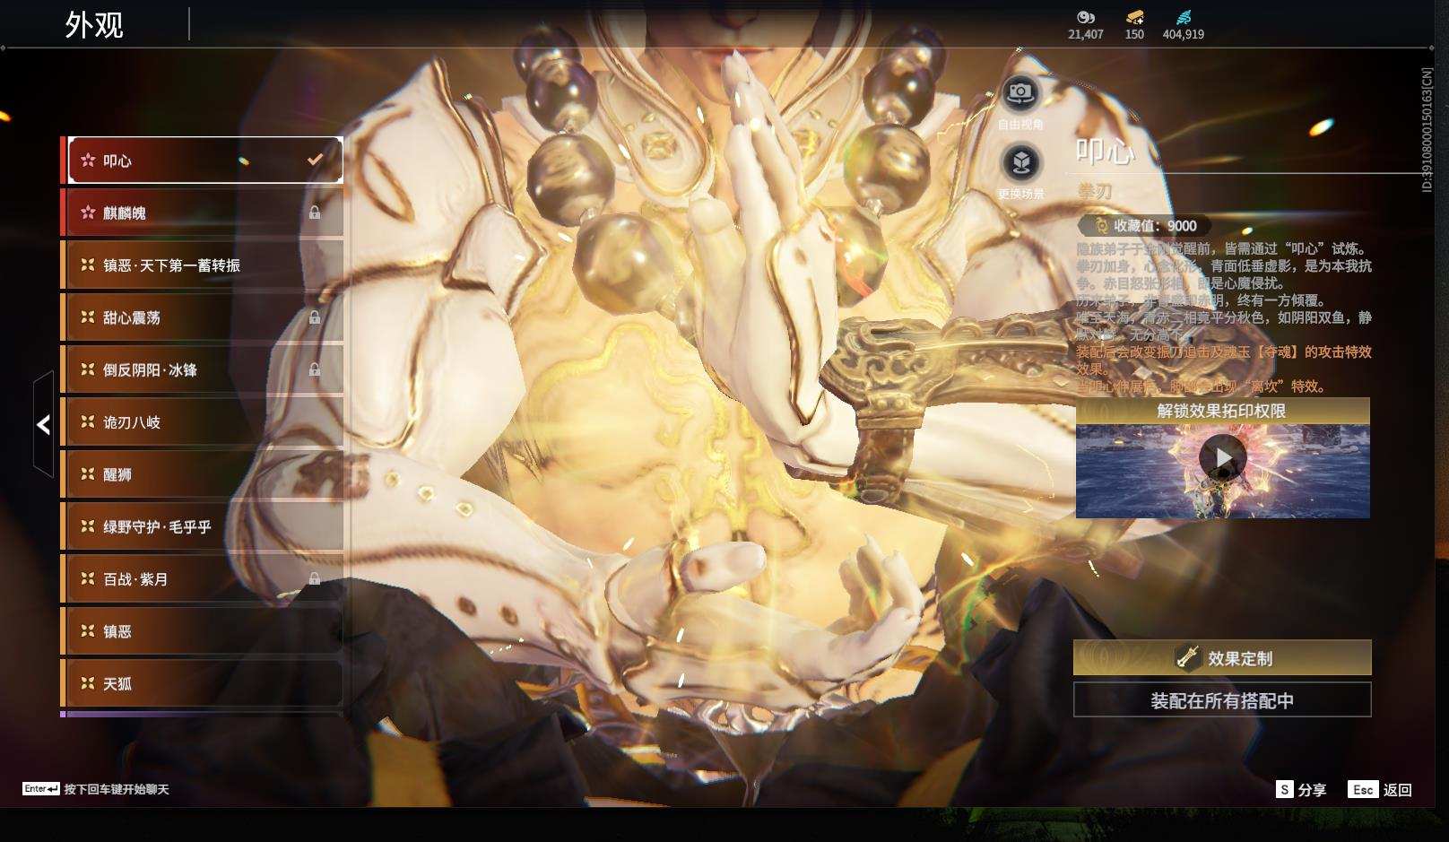Click 装配在所有搭配中 to equip everywhere

coord(1222,700)
